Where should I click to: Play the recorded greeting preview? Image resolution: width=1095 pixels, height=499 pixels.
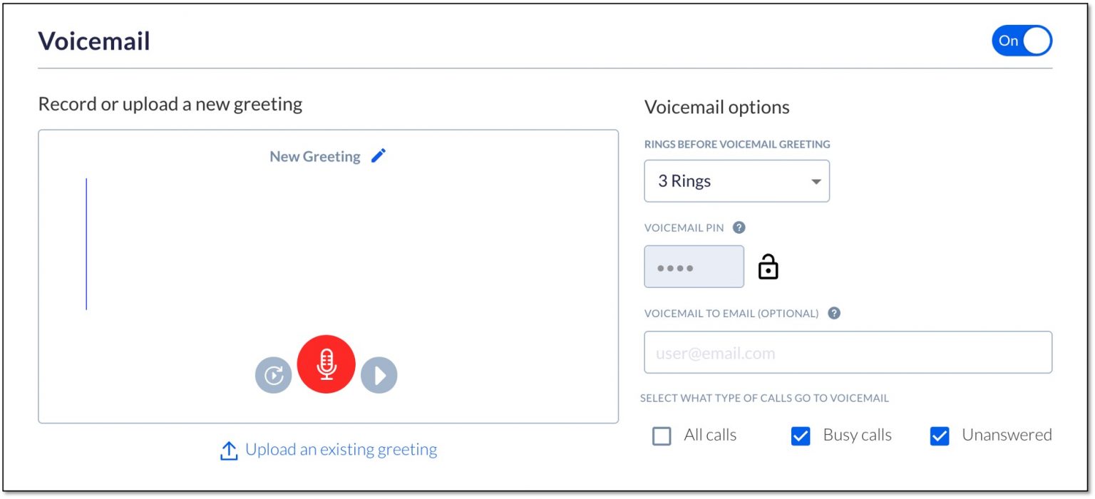click(379, 374)
